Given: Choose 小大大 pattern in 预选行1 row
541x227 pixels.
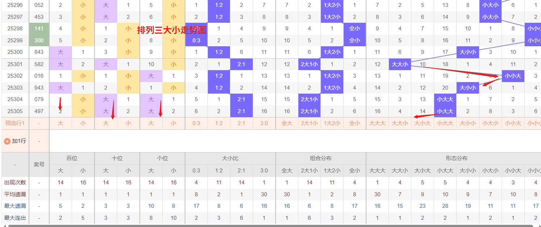Looking at the screenshot, I should (445, 123).
